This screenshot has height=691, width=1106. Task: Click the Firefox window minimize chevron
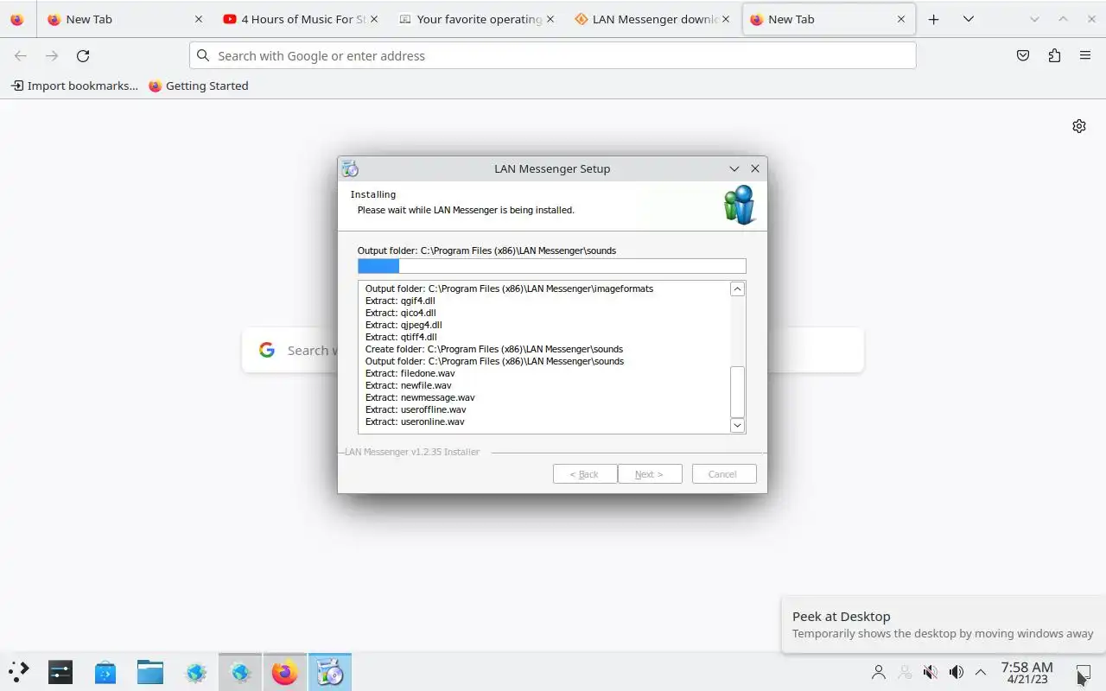point(1034,19)
